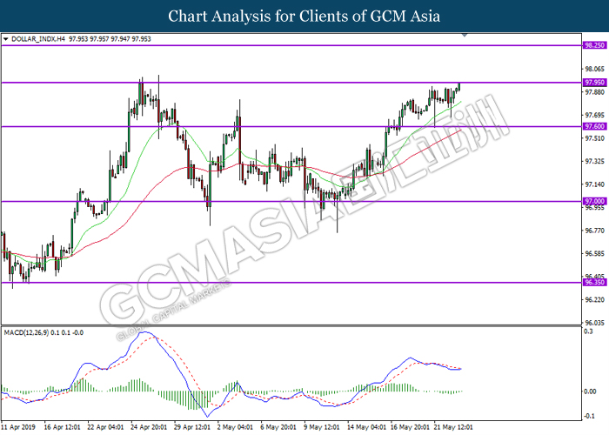Click the 97.140 price axis value
Image resolution: width=609 pixels, height=435 pixels.
click(x=594, y=184)
